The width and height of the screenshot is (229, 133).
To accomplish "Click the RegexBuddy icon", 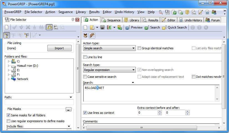I will (85, 35).
